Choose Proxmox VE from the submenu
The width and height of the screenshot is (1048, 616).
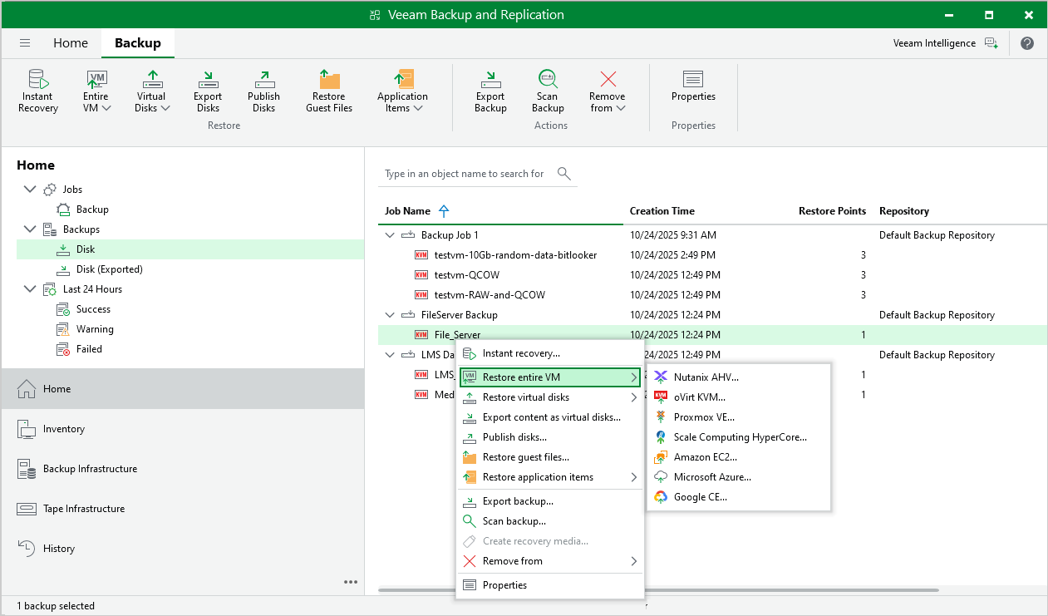click(x=703, y=417)
